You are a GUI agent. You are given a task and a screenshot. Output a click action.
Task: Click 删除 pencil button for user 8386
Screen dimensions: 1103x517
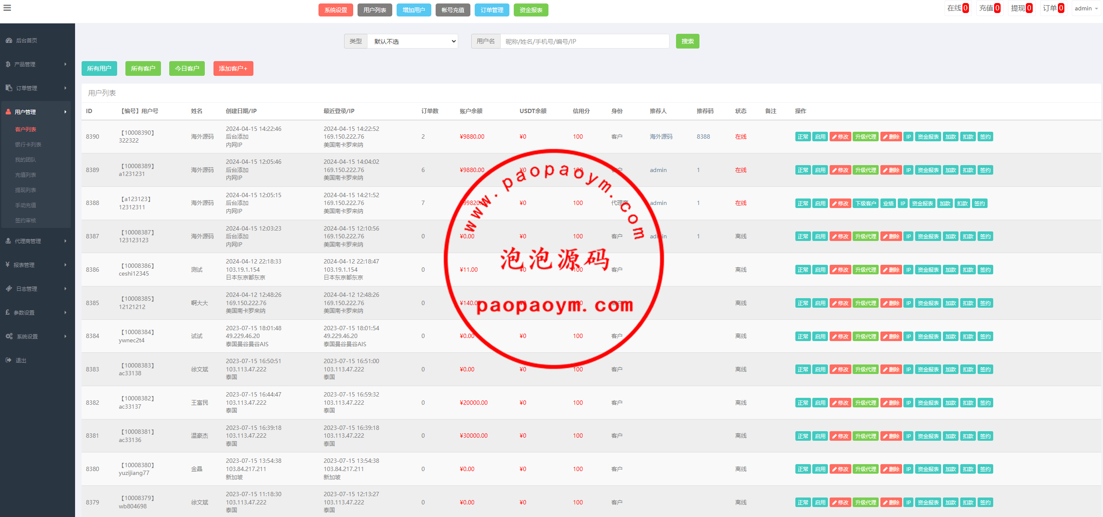[891, 270]
